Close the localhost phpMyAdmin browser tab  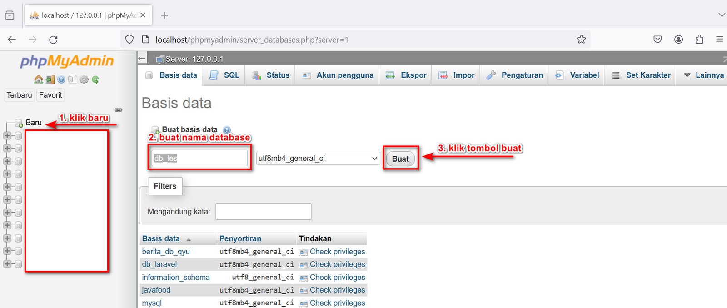pos(143,15)
